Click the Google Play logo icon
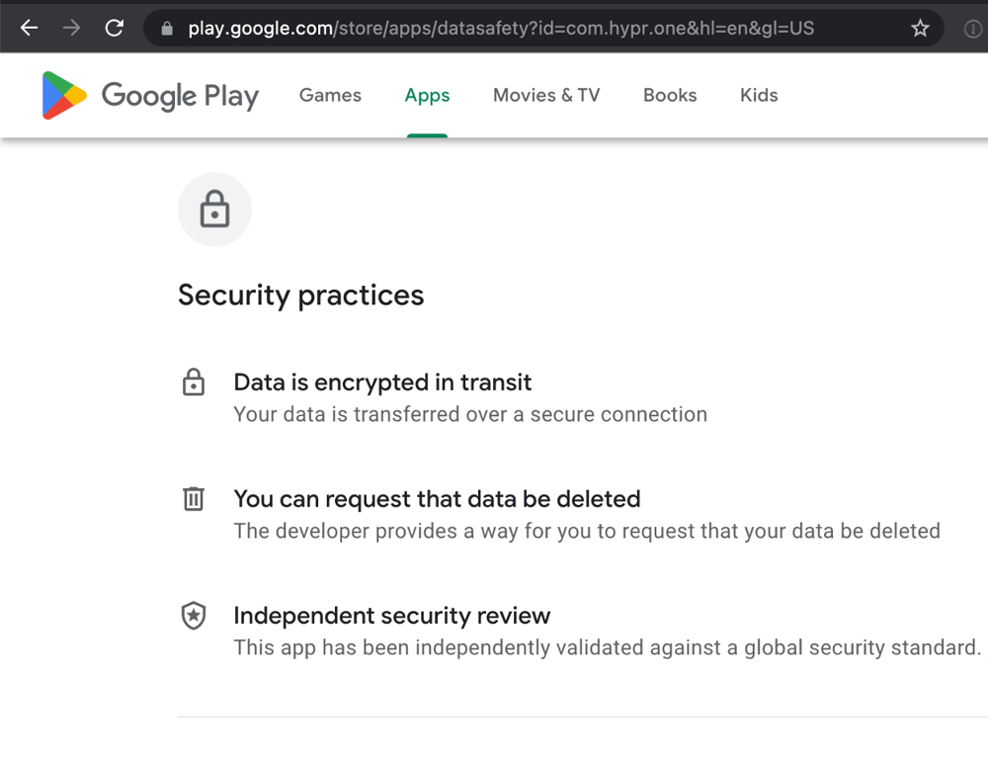The width and height of the screenshot is (988, 766). click(63, 95)
